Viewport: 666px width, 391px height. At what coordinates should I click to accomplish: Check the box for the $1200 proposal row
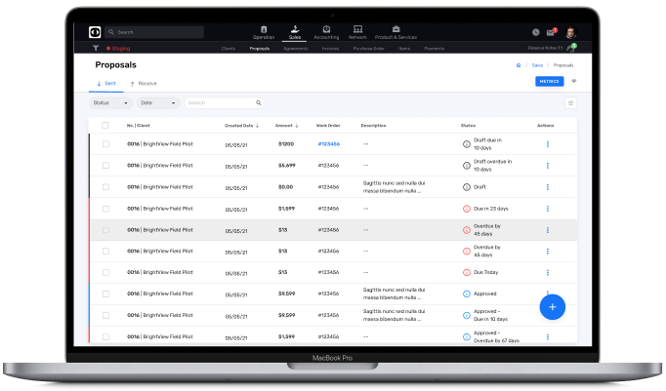click(x=105, y=144)
